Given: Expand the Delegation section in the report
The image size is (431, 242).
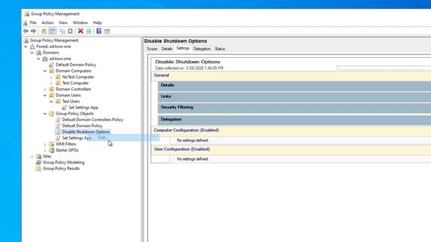Looking at the screenshot, I should point(294,120).
